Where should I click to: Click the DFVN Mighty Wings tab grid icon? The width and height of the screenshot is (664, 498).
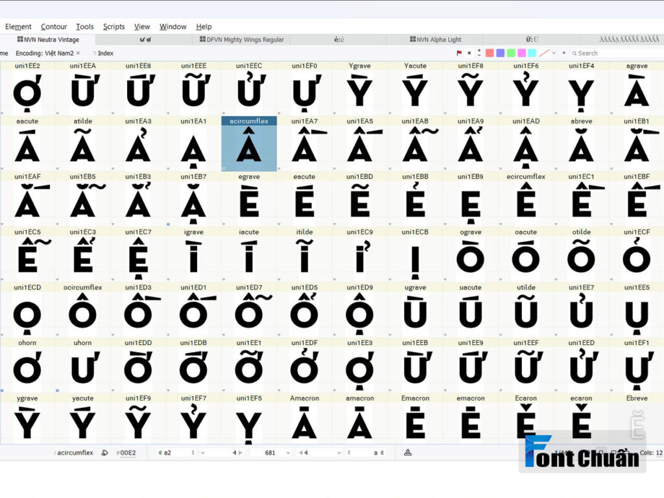point(202,40)
